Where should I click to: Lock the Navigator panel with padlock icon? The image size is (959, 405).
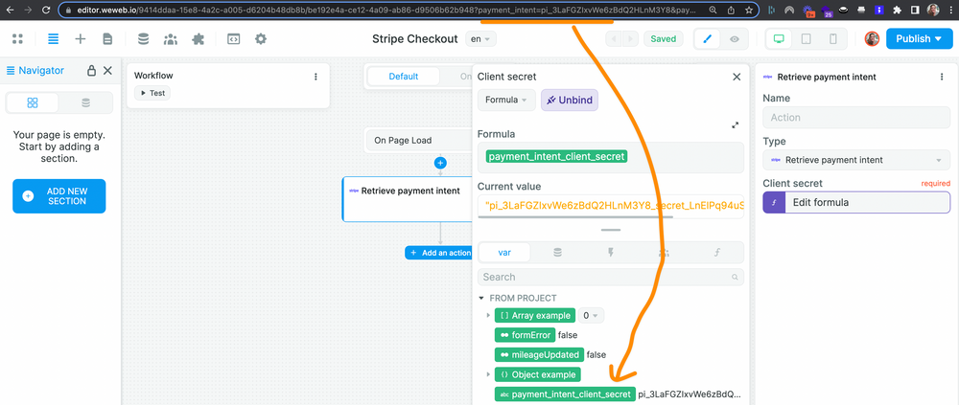click(x=91, y=71)
